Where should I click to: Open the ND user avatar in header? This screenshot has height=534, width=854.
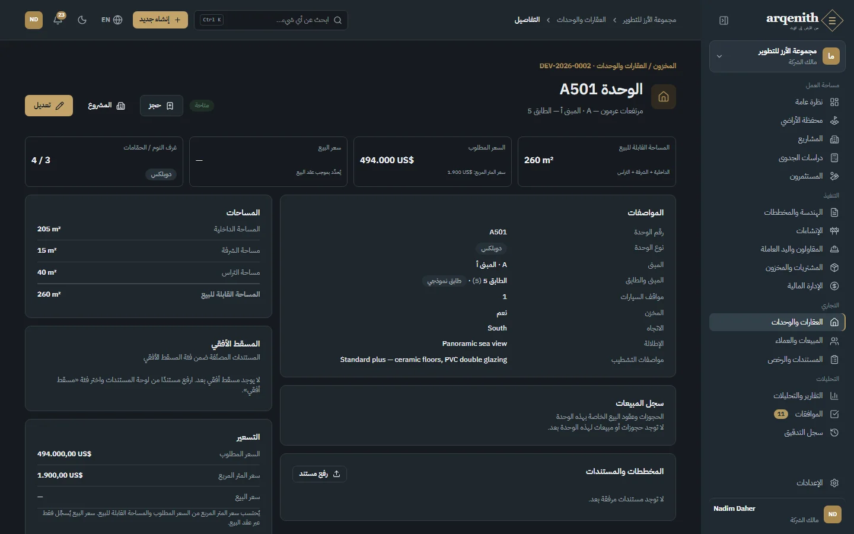(x=34, y=20)
